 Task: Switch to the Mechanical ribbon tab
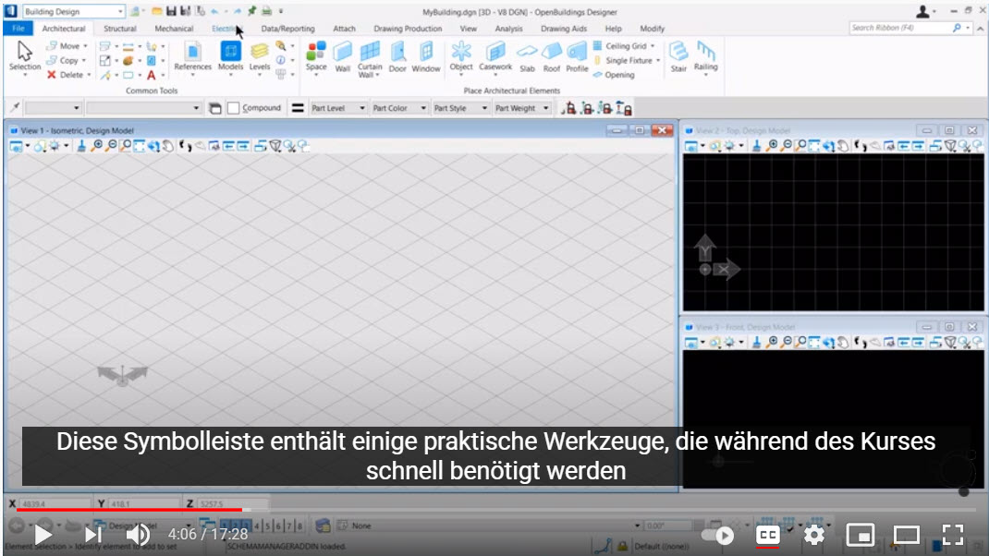click(x=174, y=29)
